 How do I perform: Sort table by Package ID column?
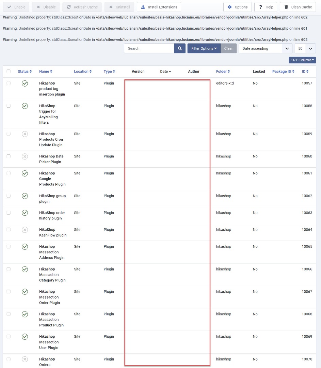coord(283,71)
